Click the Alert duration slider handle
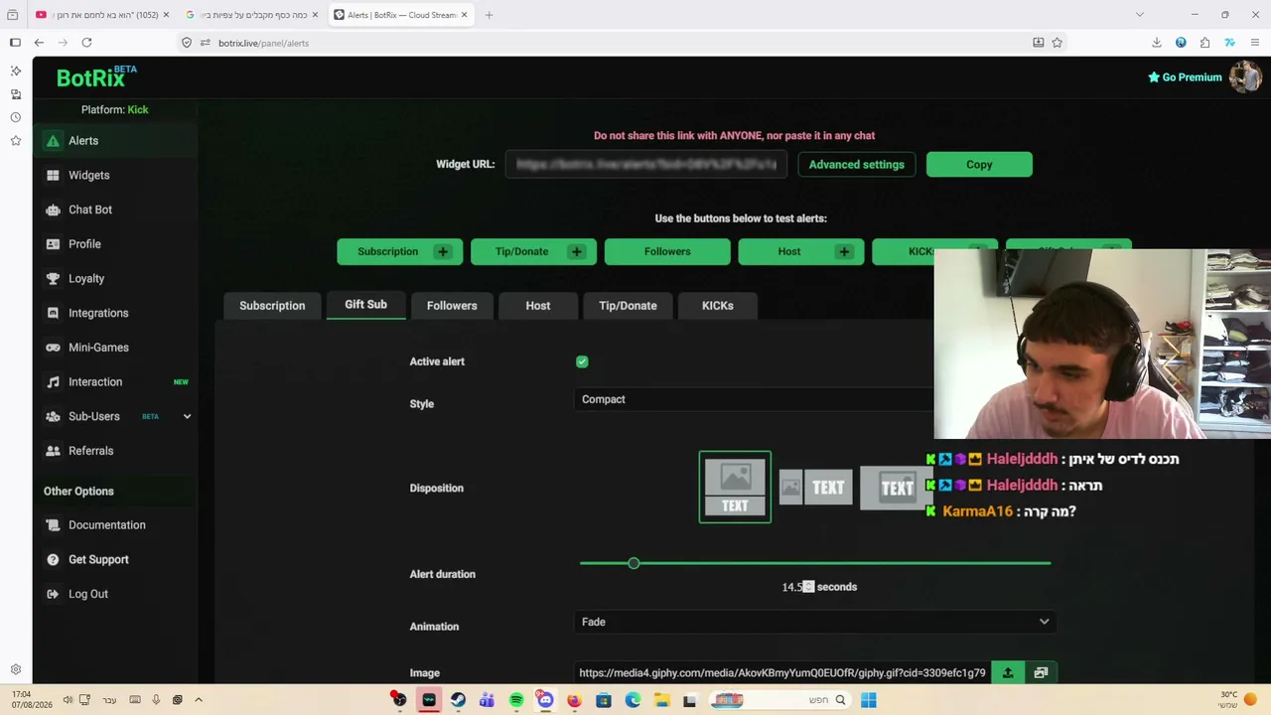This screenshot has height=715, width=1271. (634, 563)
